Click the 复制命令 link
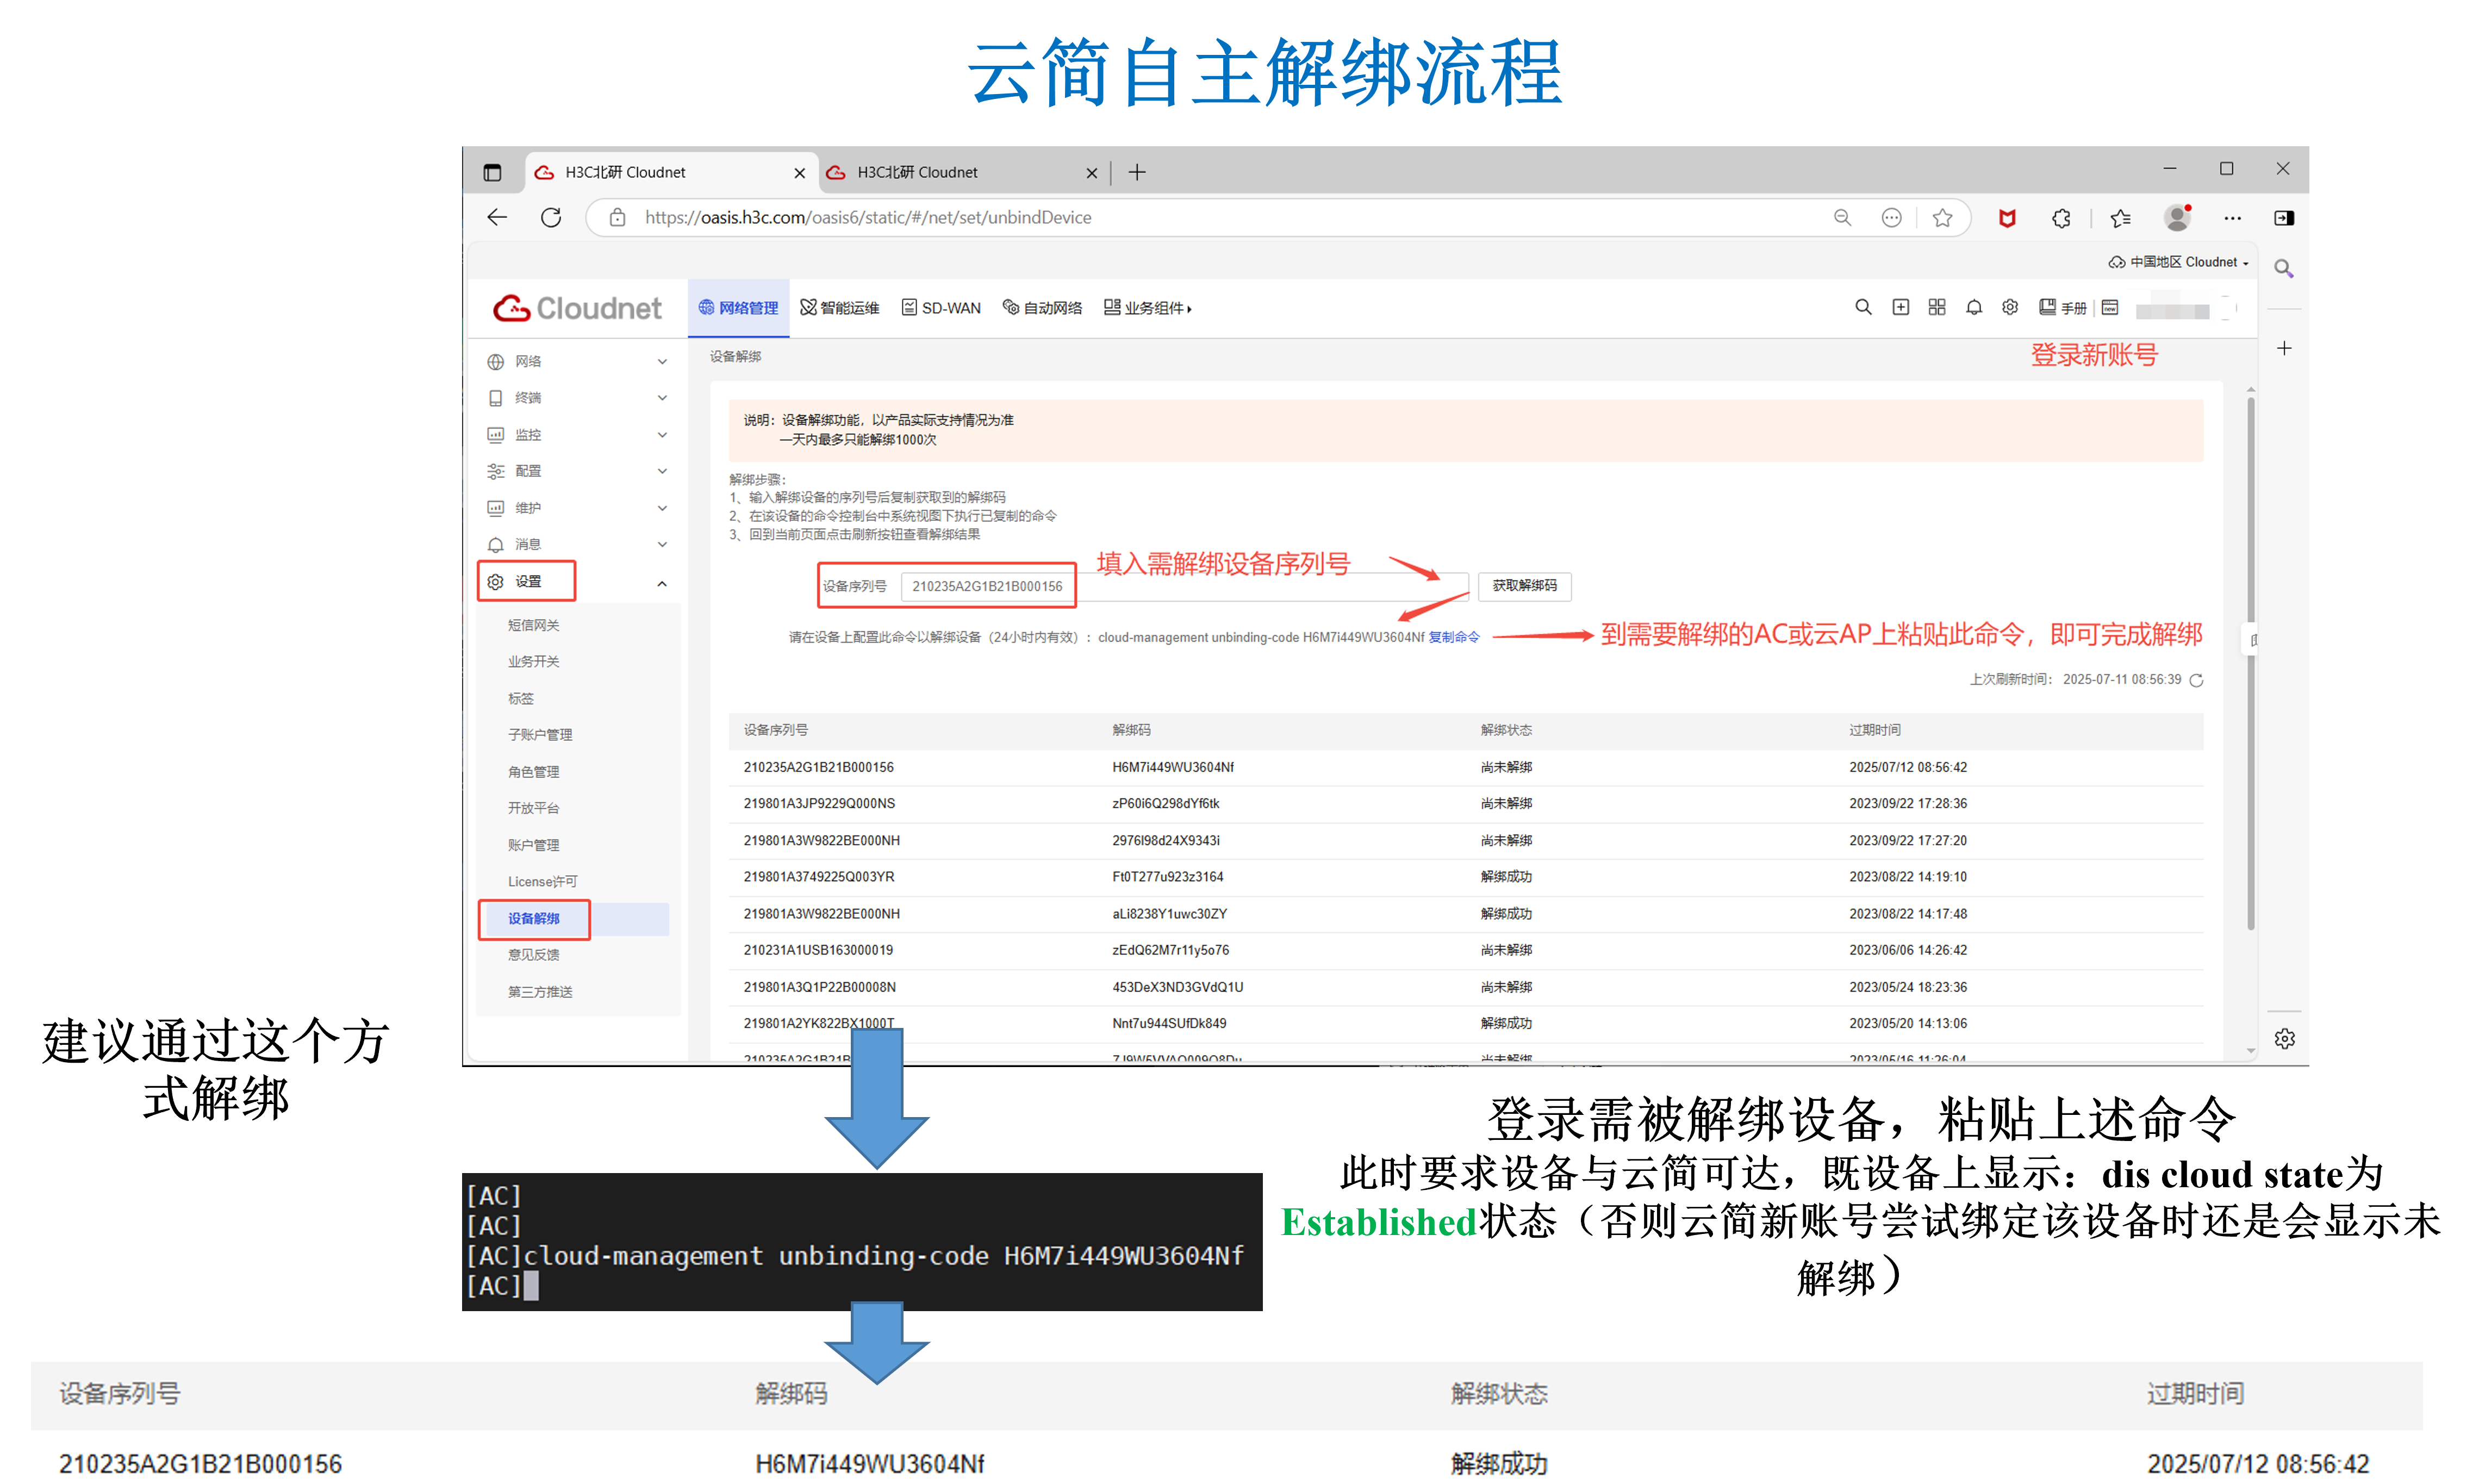The image size is (2479, 1484). (x=1453, y=637)
